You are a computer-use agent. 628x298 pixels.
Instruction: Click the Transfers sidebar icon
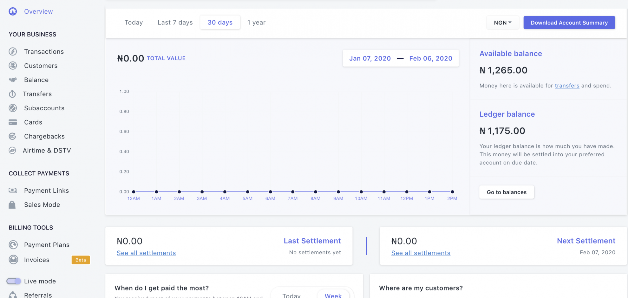tap(12, 94)
